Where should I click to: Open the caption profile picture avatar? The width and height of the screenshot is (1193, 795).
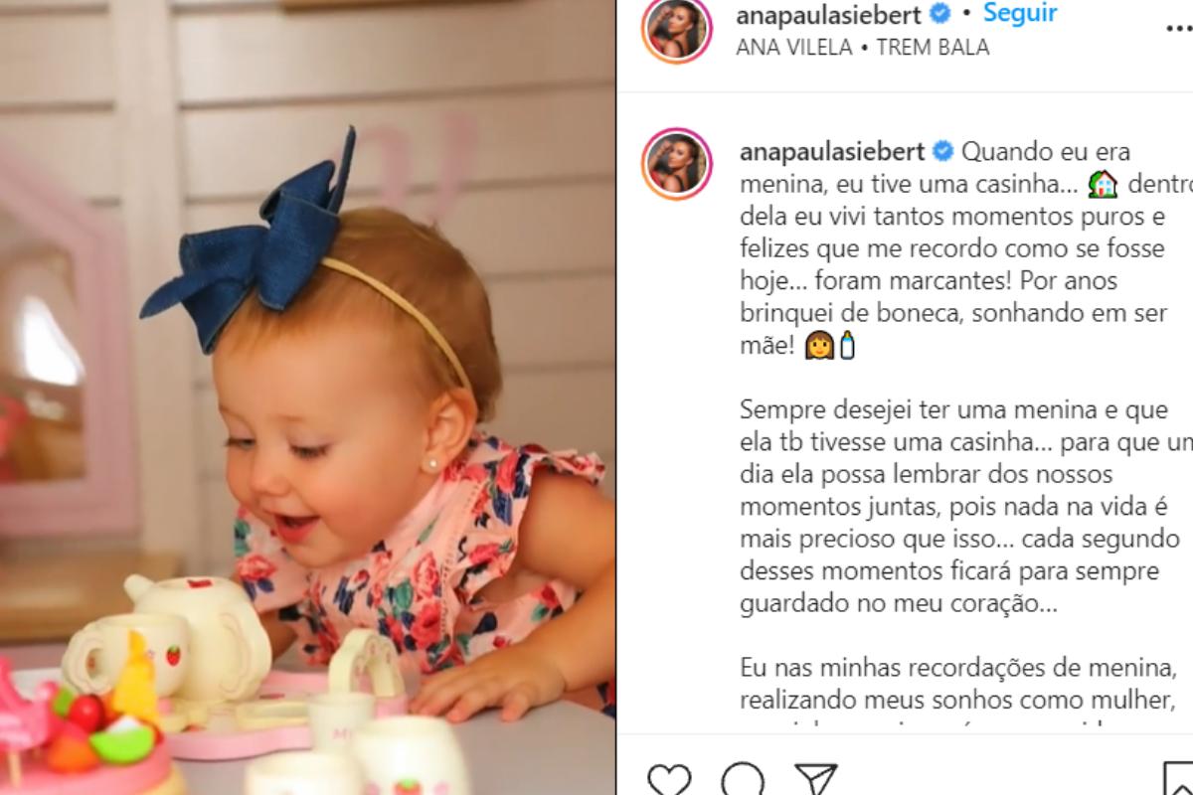click(677, 164)
